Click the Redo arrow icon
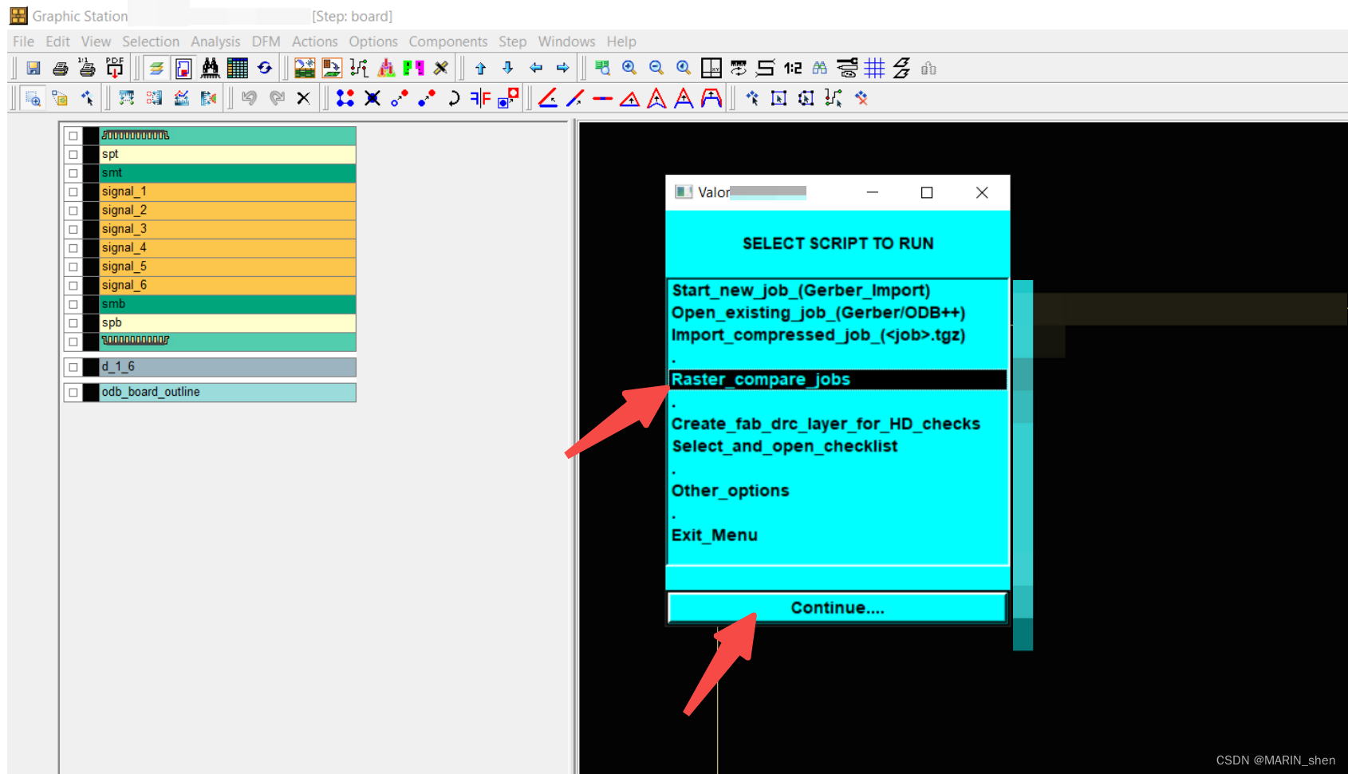The image size is (1348, 774). click(277, 97)
